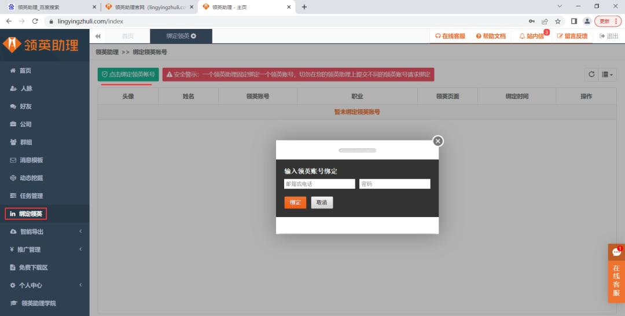This screenshot has height=316, width=625.
Task: Click the 操作 column header
Action: (586, 97)
